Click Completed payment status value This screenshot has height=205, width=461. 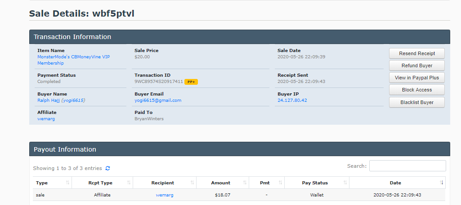point(49,82)
